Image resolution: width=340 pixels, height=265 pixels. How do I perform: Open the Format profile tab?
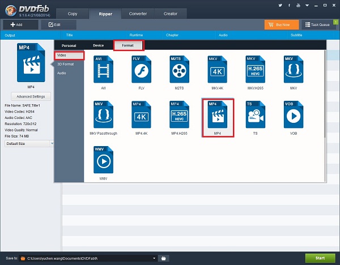coord(128,45)
